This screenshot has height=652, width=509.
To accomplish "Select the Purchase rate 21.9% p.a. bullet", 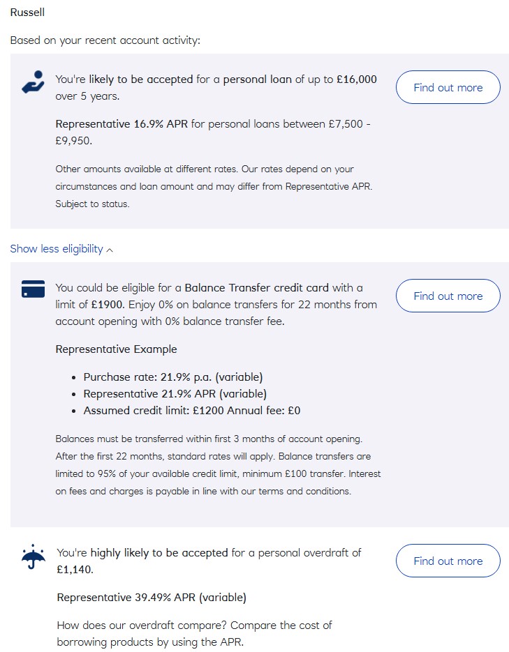I will [172, 377].
